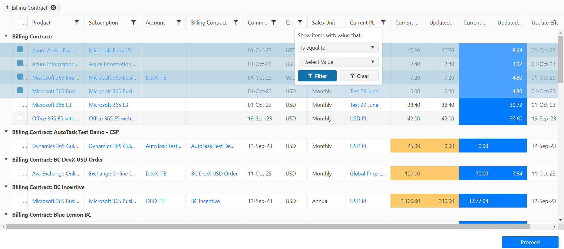Check the Dynamics 365 Gui... row checkbox
Screen dimensions: 564x249
[x=20, y=145]
